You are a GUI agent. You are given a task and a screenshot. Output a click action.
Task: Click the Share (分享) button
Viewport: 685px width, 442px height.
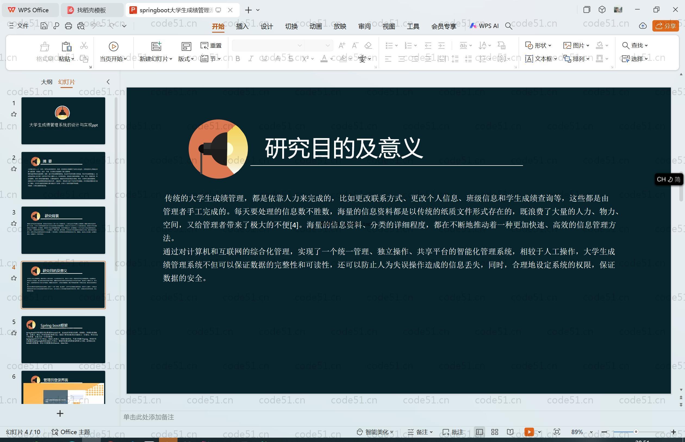(x=665, y=26)
